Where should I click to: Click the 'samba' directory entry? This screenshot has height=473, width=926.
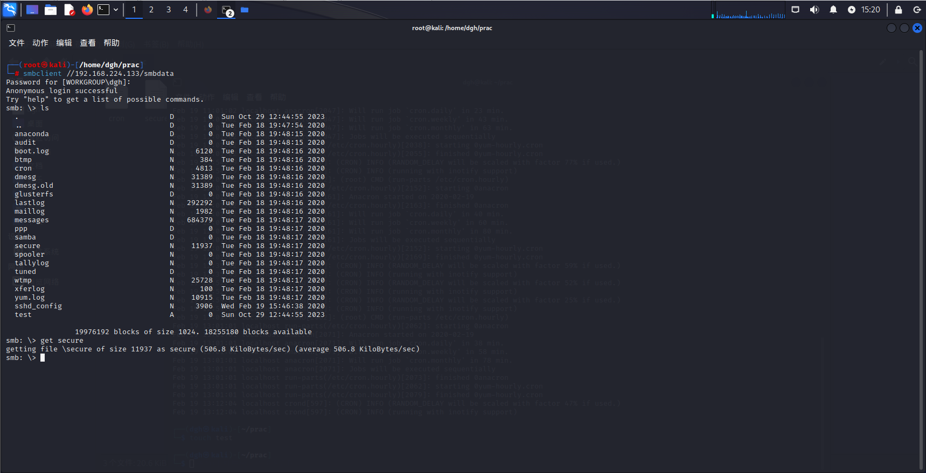(x=25, y=237)
